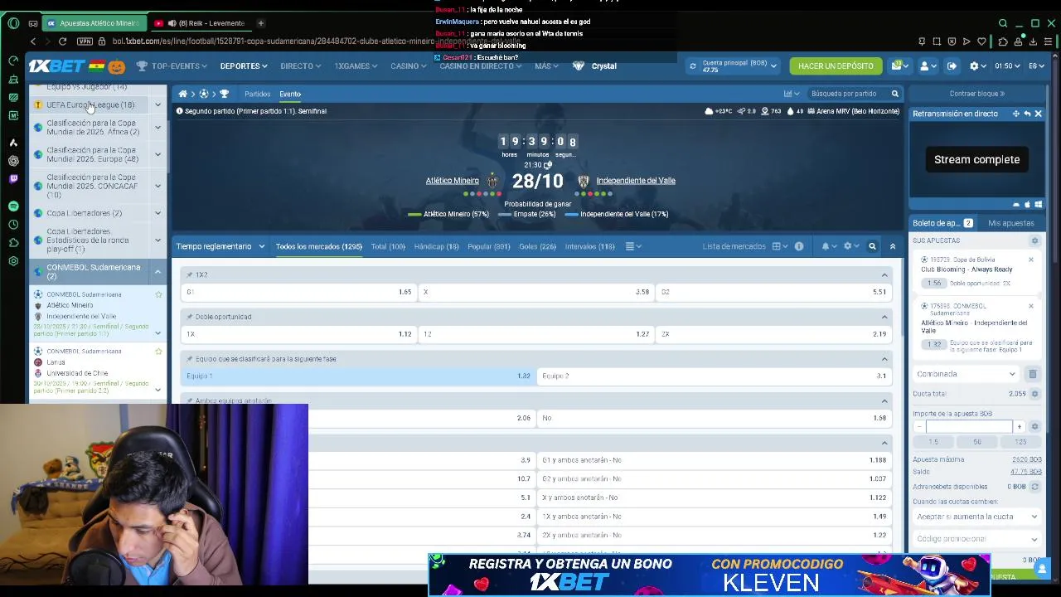Image resolution: width=1061 pixels, height=597 pixels.
Task: Click the 50 quick stake button
Action: (x=977, y=442)
